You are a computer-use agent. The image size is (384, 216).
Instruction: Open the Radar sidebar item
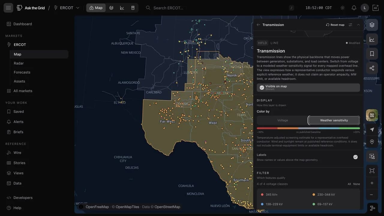[39, 63]
